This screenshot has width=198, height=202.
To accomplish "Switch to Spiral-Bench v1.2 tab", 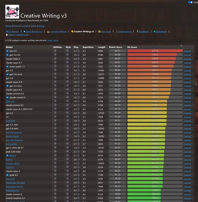I will click(33, 31).
